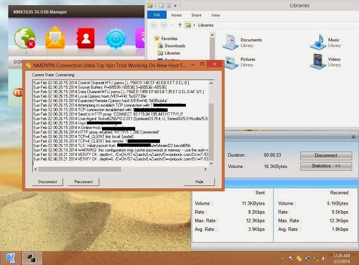Click the Explorer back arrow button
This screenshot has width=359, height=265.
[x=154, y=25]
